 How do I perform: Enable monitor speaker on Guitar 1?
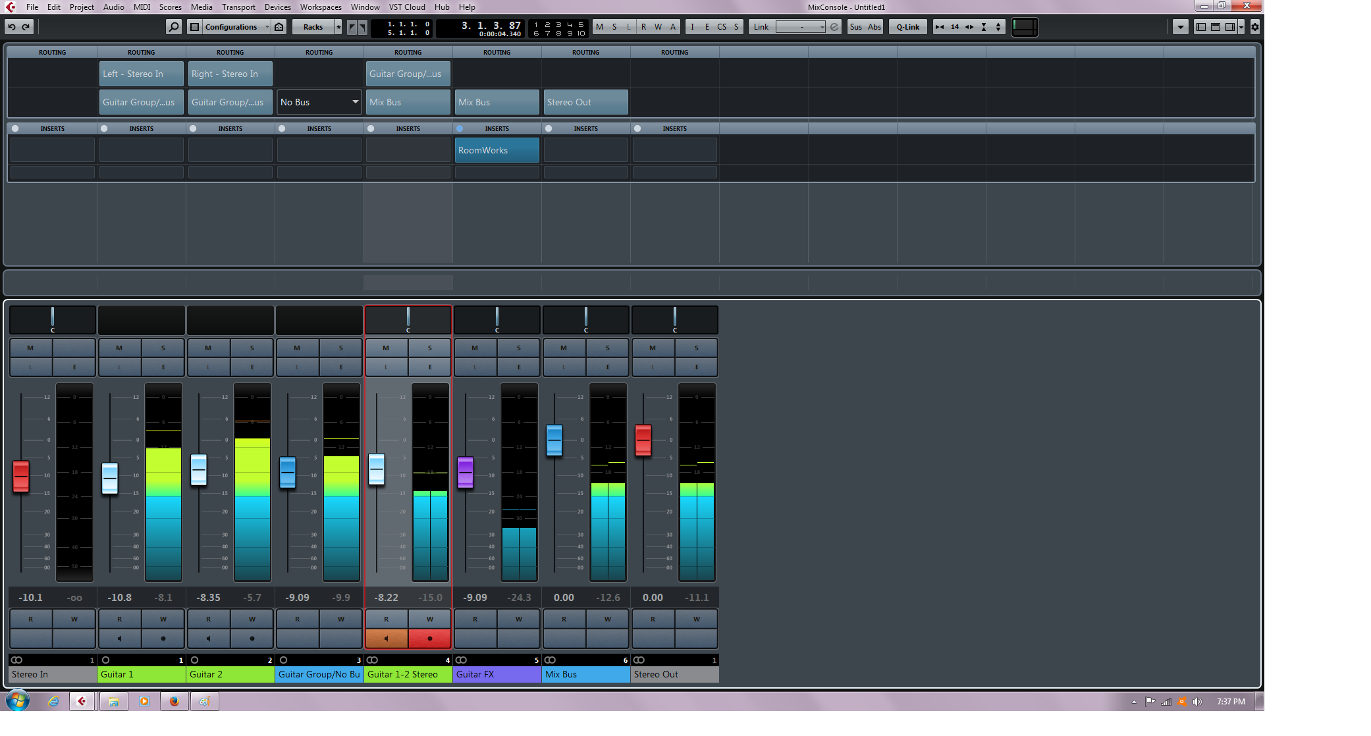(x=120, y=638)
